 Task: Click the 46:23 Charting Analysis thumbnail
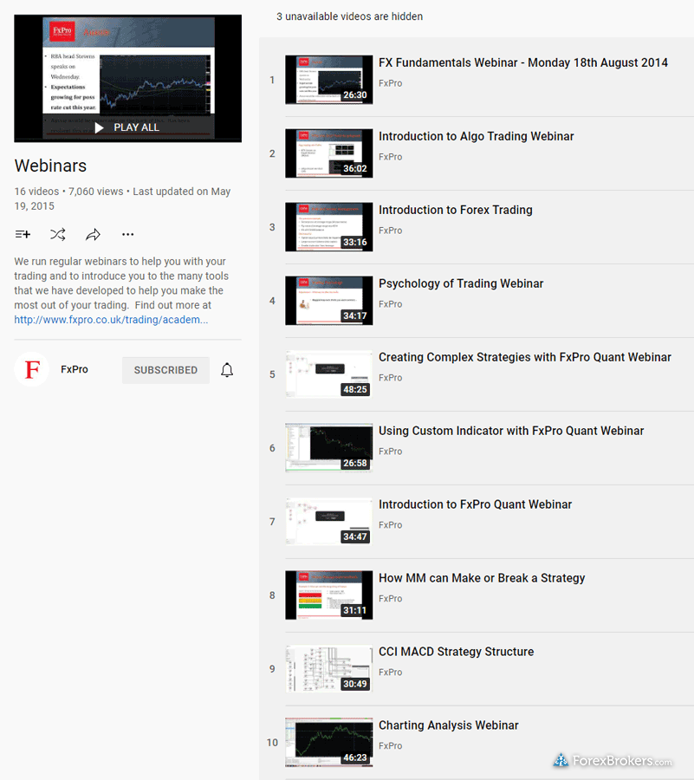[x=329, y=742]
